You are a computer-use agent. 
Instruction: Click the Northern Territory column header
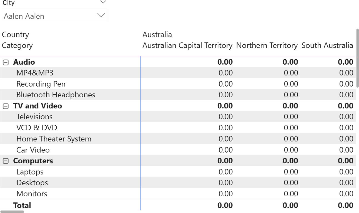click(x=267, y=45)
